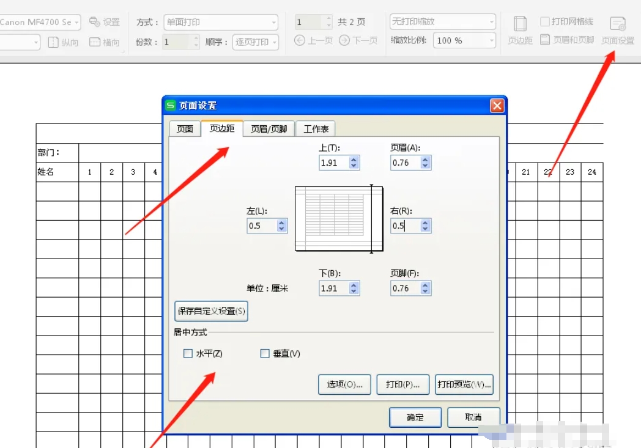Increase 上(T) margin with up stepper
The width and height of the screenshot is (641, 448).
354,159
